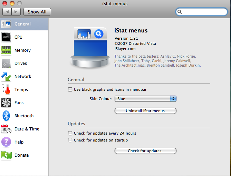
Task: Click Uninstall iStat menus button
Action: [145, 111]
